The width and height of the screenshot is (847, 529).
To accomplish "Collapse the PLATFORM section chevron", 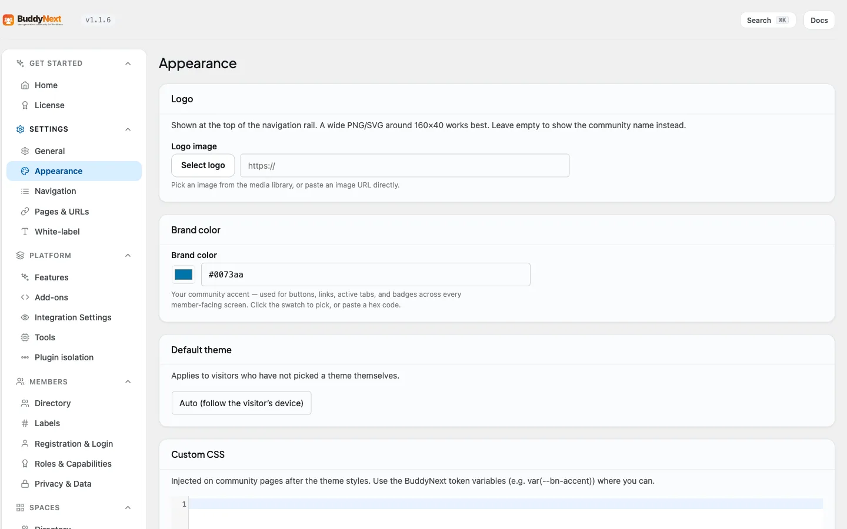I will (x=128, y=256).
